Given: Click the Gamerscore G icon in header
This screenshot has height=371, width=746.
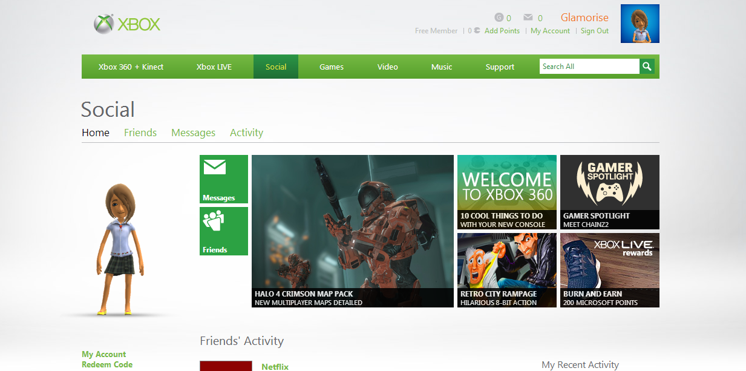Looking at the screenshot, I should pyautogui.click(x=499, y=18).
